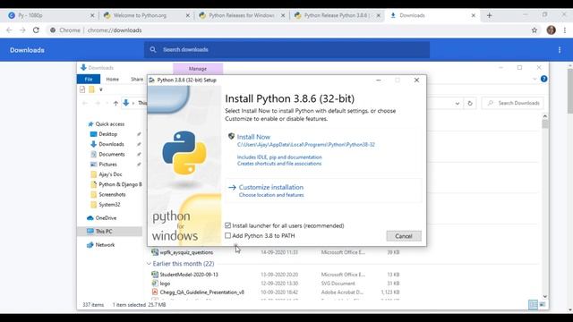Cancel the Python setup
This screenshot has width=573, height=322.
coord(404,236)
